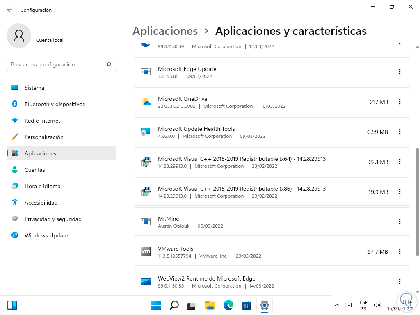Open taskbar Search
The height and width of the screenshot is (315, 420).
click(x=174, y=305)
